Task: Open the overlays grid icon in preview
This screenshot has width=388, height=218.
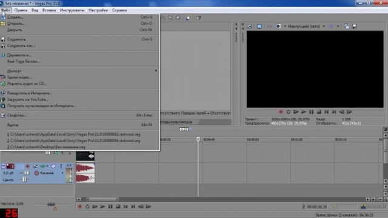Action: pyautogui.click(x=331, y=26)
